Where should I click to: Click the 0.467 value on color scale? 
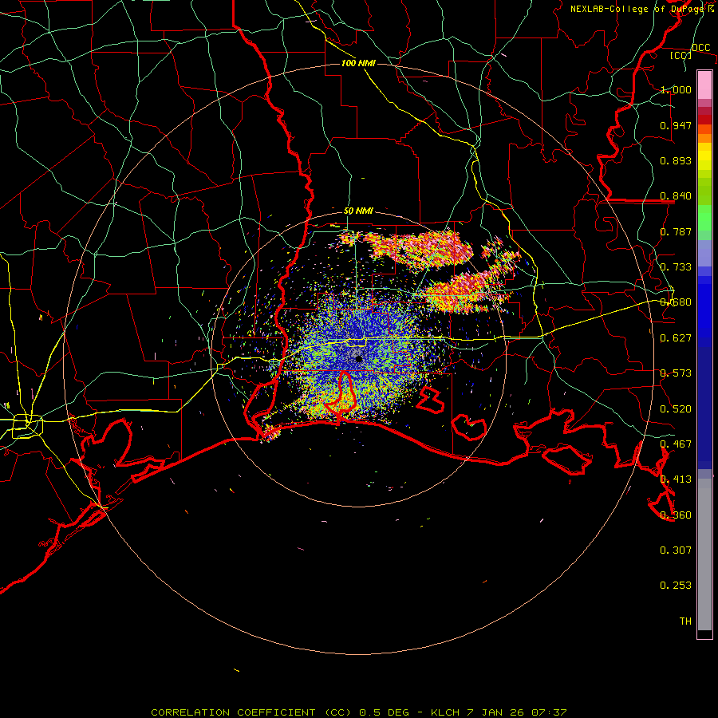click(676, 444)
